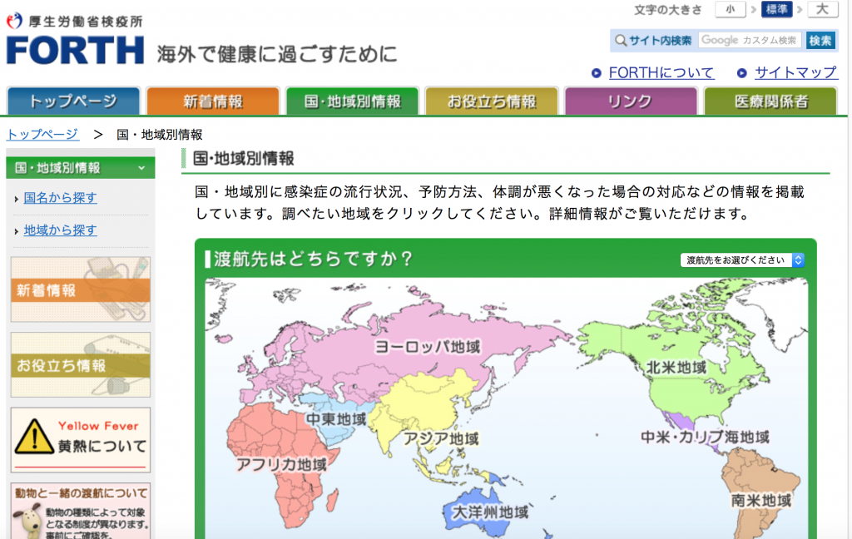
Task: Click the お役立ち情報 sidebar banner
Action: coord(81,364)
